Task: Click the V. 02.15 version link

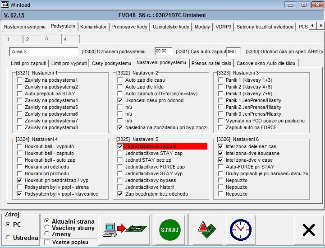Action: coord(14,15)
